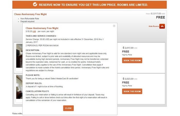Viewport: 180px width, 116px height.
Task: Click the From $2,017.00 price at top right
Action: tap(155, 14)
